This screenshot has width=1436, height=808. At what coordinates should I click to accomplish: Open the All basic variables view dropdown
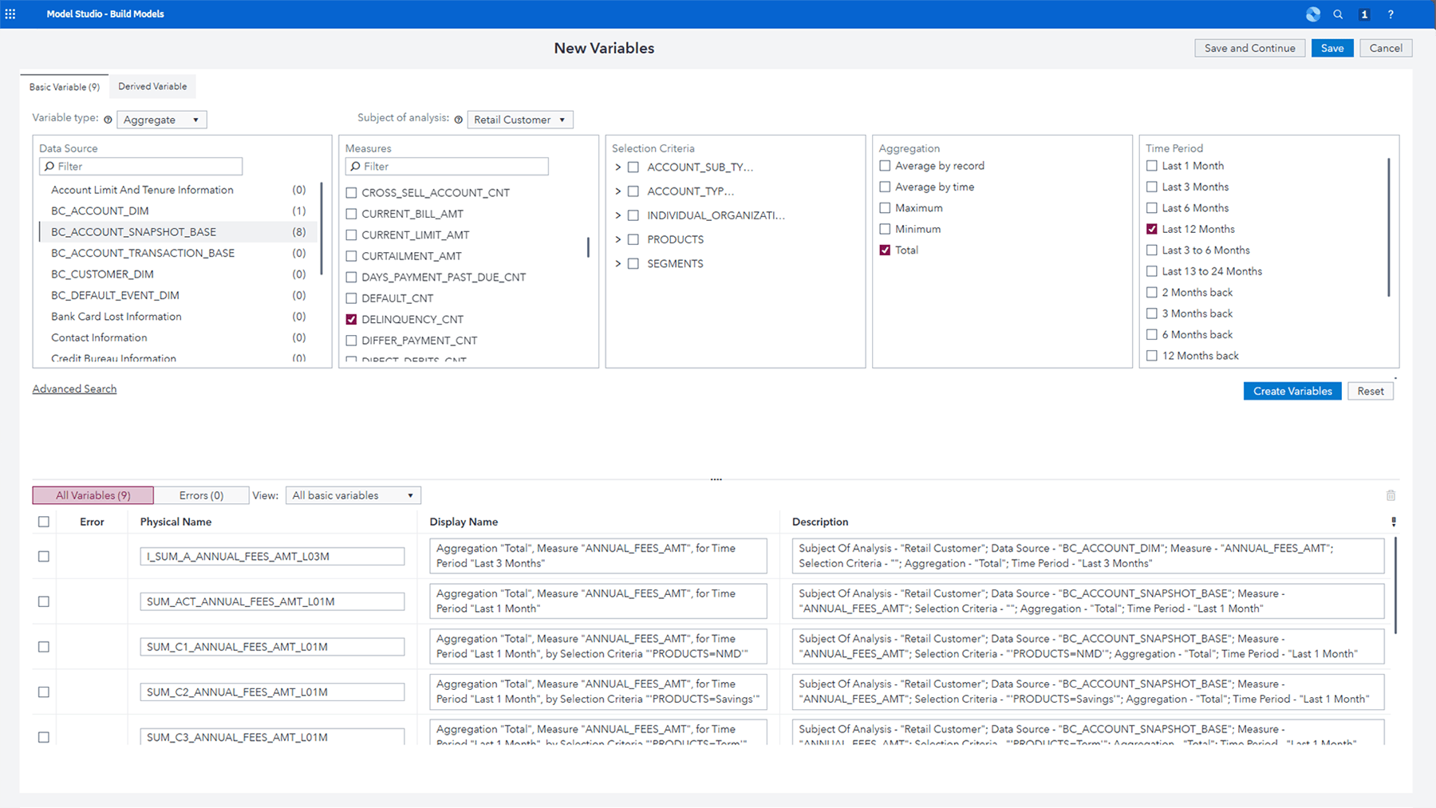pos(353,495)
